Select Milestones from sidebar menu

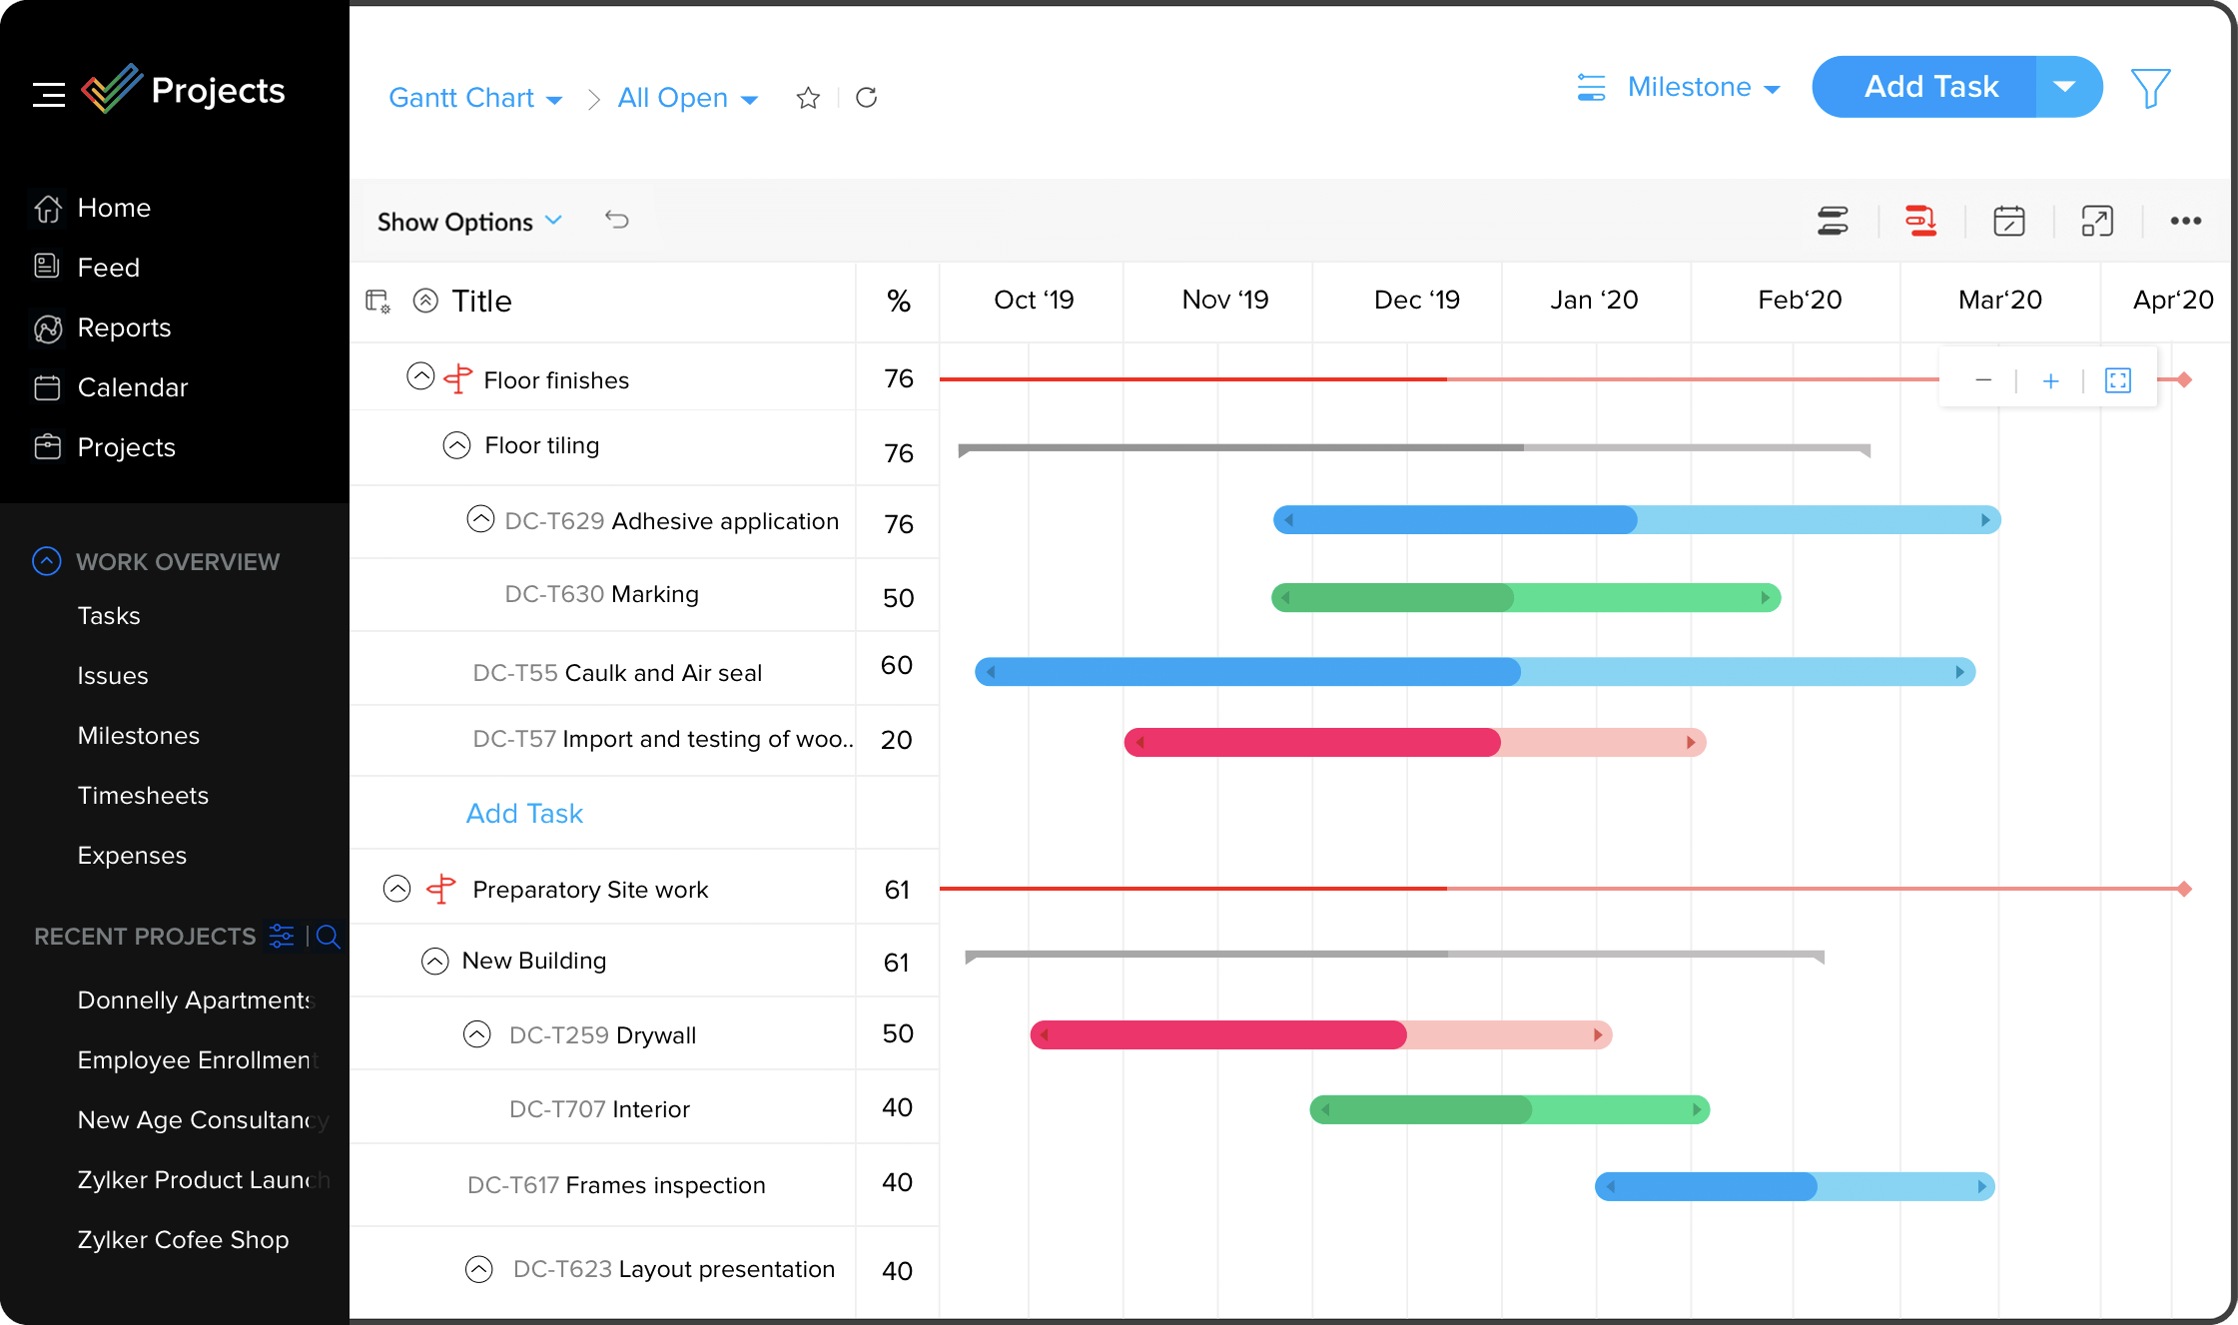click(137, 734)
